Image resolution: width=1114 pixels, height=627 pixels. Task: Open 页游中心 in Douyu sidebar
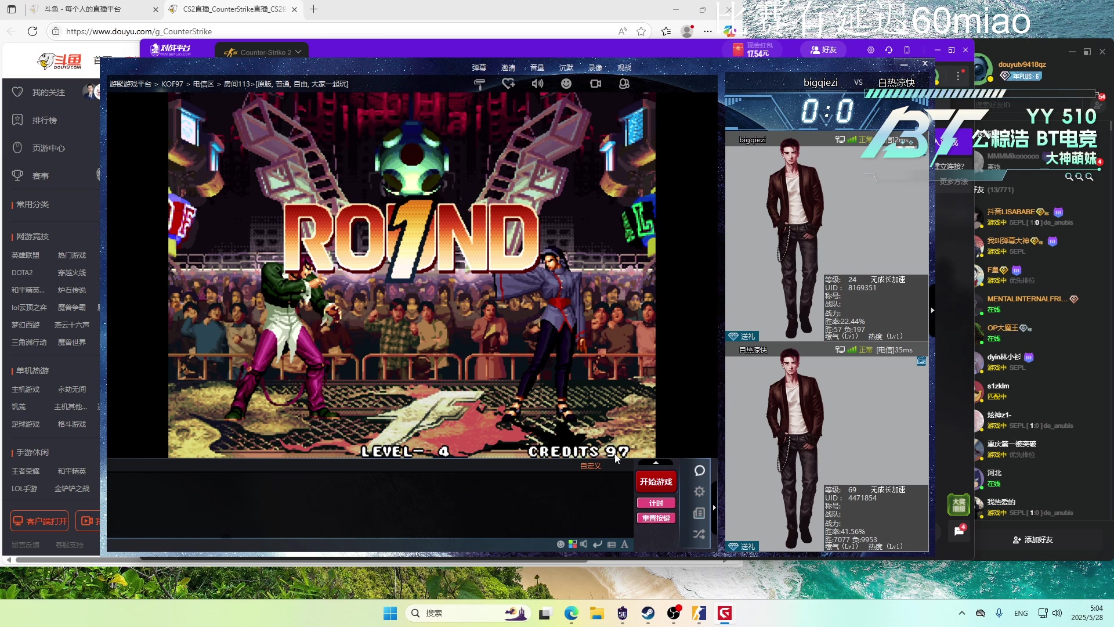point(49,148)
